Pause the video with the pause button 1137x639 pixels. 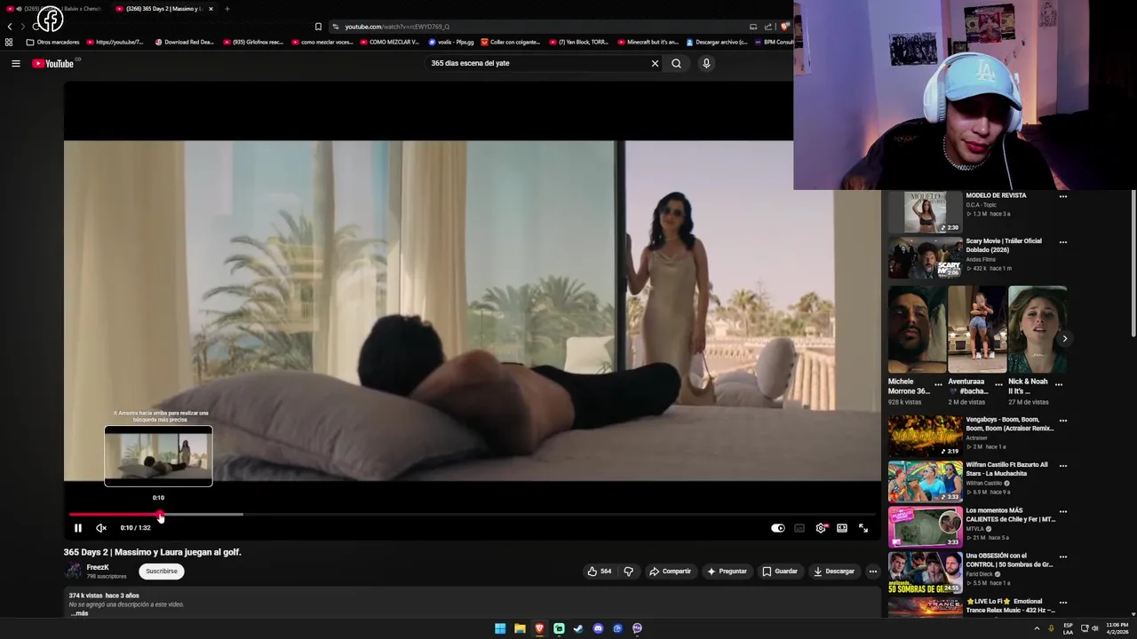click(x=78, y=528)
